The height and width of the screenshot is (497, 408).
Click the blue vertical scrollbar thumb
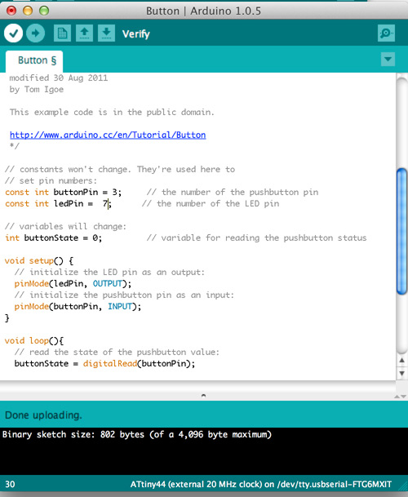tap(402, 231)
